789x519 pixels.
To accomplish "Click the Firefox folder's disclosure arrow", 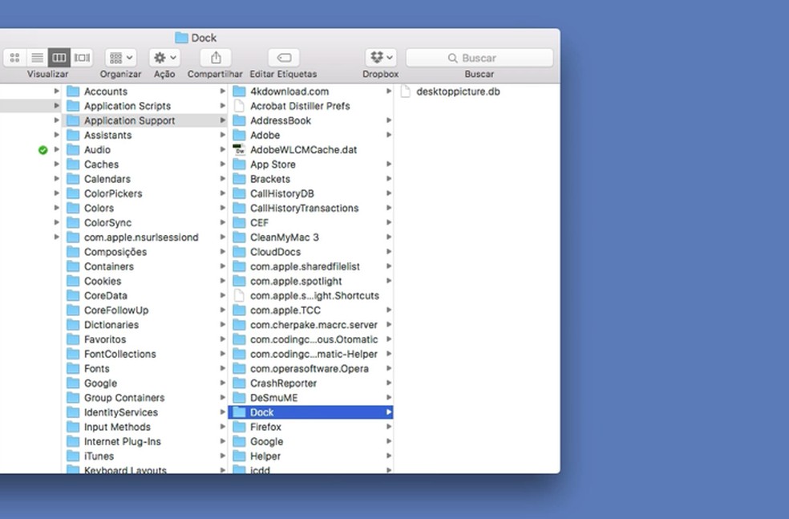I will click(x=388, y=427).
